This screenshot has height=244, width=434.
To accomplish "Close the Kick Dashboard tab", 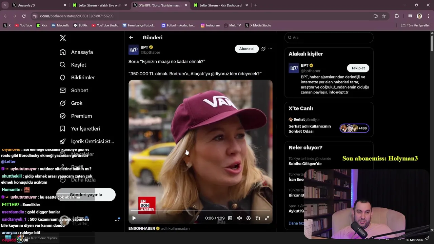I will pos(247,5).
